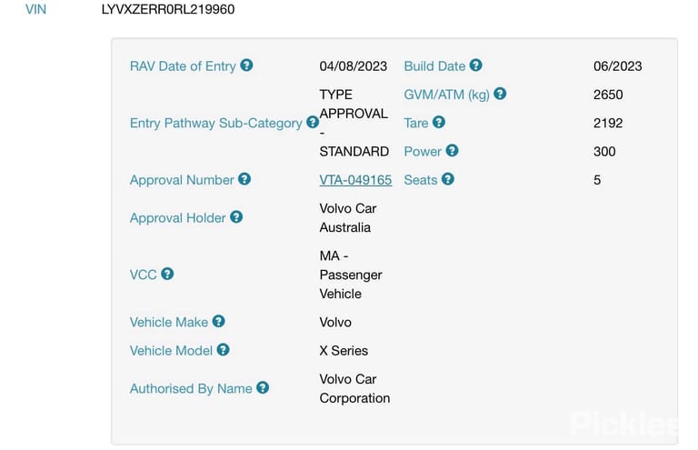Open the VTA-049165 approval link
Viewport: 698px width, 450px height.
[355, 180]
